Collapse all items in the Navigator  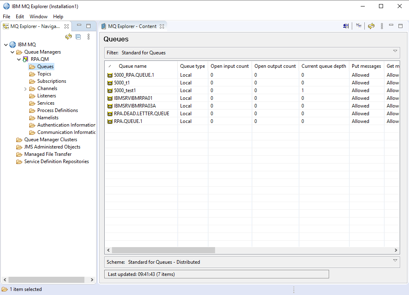click(x=78, y=36)
